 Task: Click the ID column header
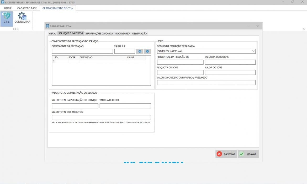[x=62, y=58]
